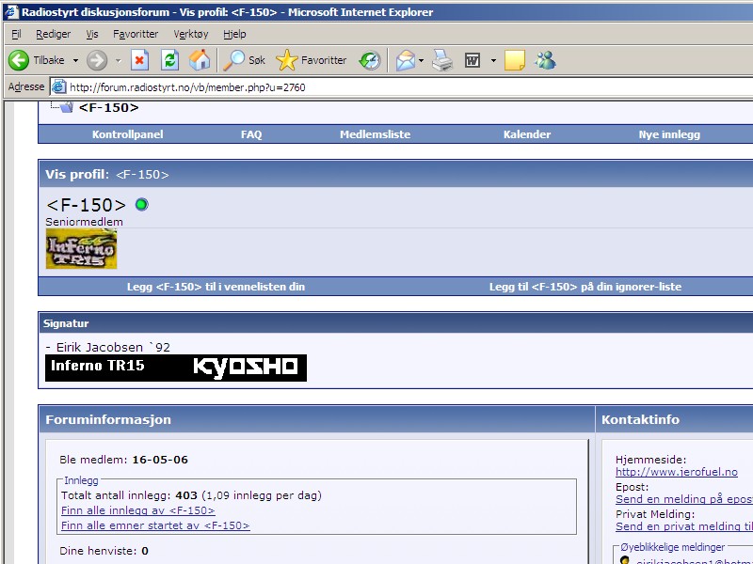This screenshot has height=564, width=753.
Task: Click the Stop page loading icon
Action: coord(139,60)
